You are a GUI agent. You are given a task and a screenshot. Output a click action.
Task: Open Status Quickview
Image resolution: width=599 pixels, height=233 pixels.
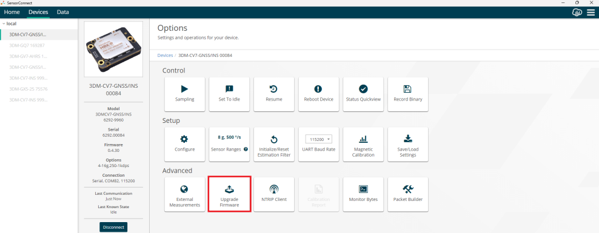click(363, 94)
